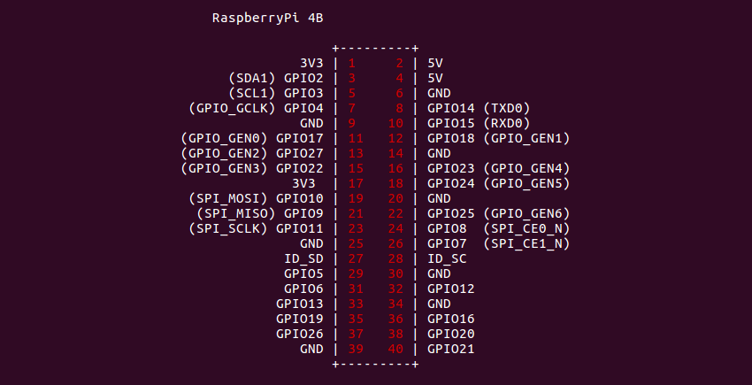Click pin number 28
The width and height of the screenshot is (752, 385).
pos(395,259)
